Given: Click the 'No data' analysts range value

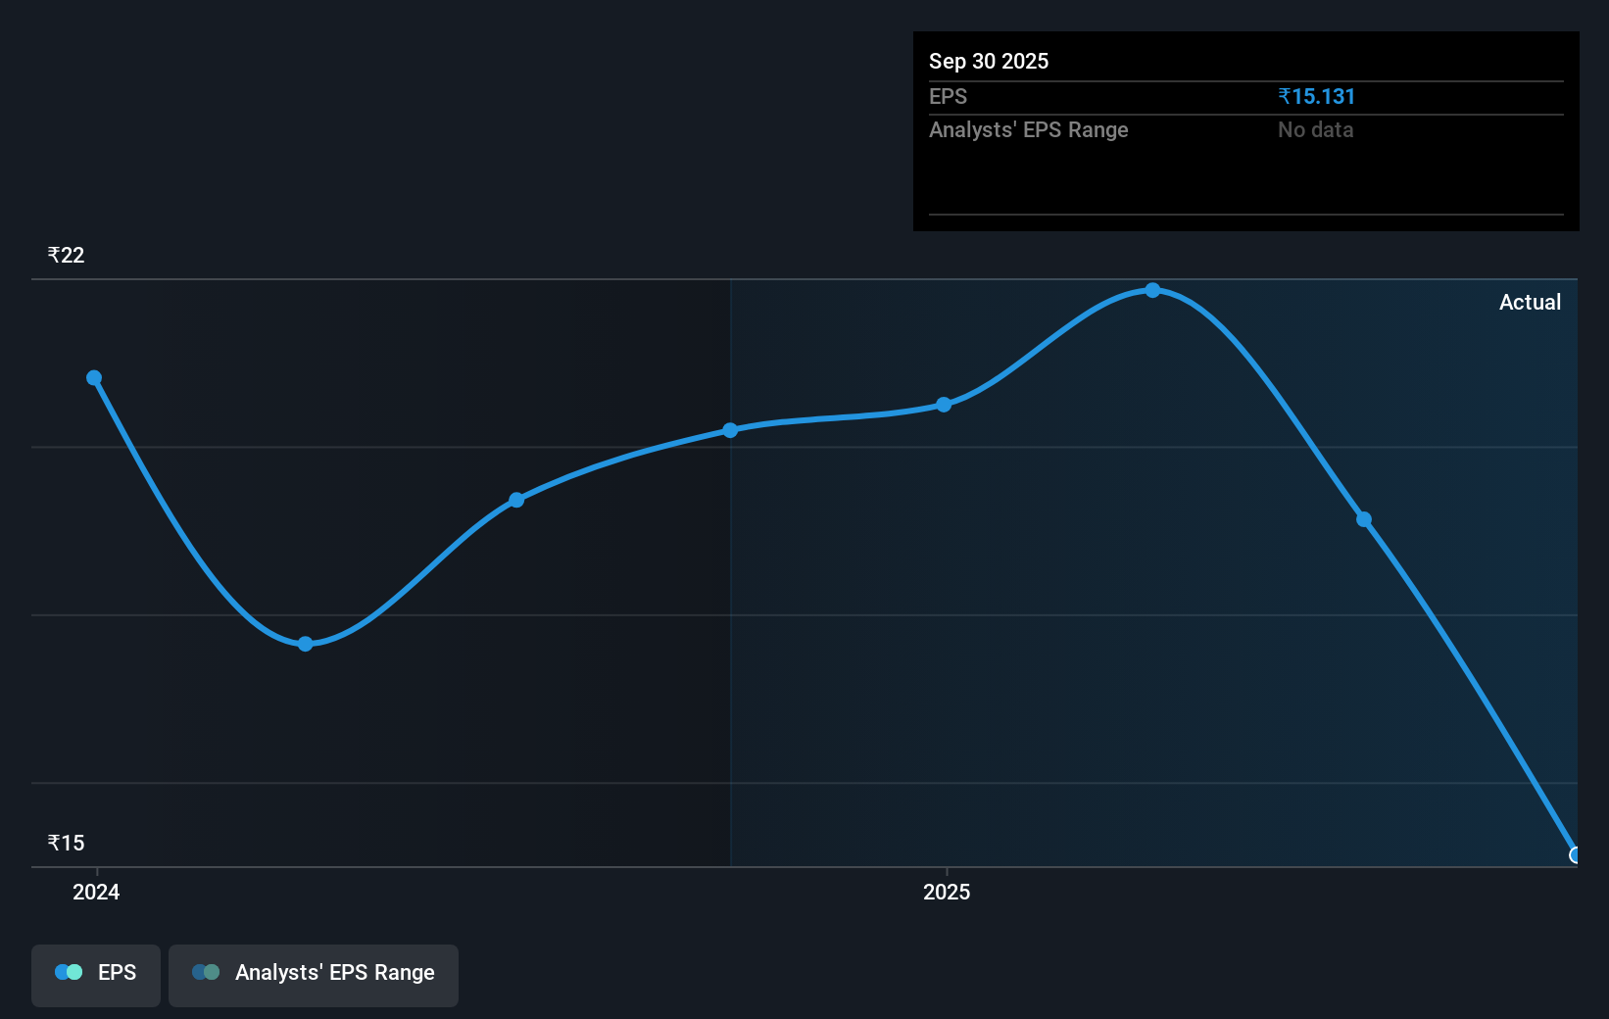Looking at the screenshot, I should pos(1315,129).
